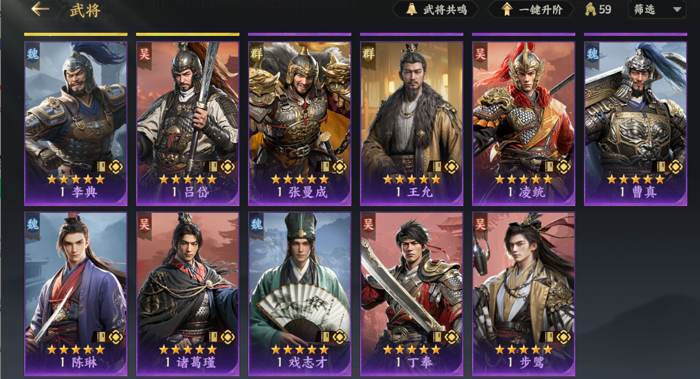The image size is (700, 379).
Task: Click the soldier helmet icon beside 59
Action: point(590,9)
